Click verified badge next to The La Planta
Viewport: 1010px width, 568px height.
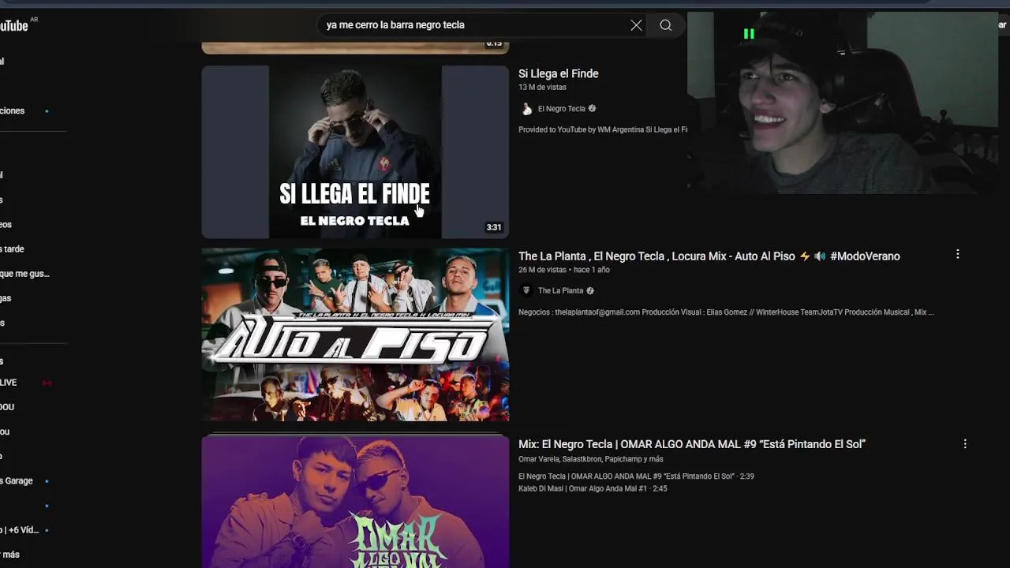tap(590, 291)
